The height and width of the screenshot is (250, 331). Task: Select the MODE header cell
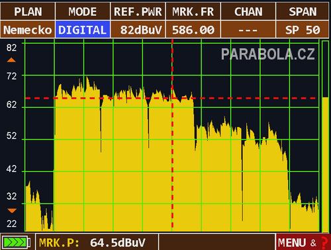point(83,11)
